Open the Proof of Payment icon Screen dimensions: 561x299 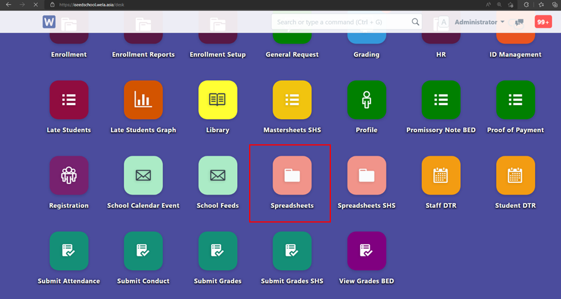coord(515,100)
